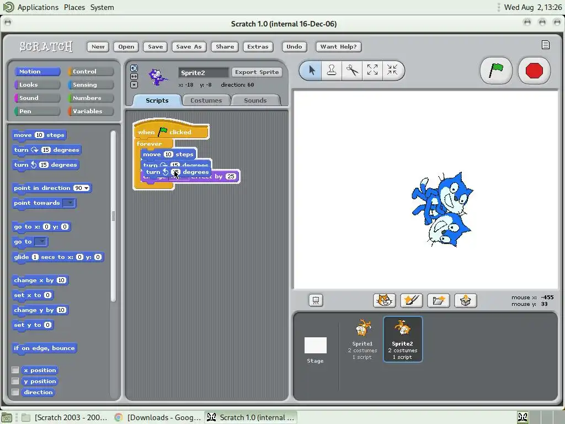Click the Want Help? button

point(338,46)
